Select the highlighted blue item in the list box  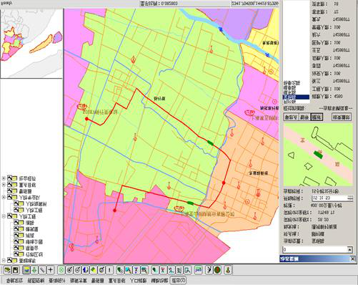296,97
